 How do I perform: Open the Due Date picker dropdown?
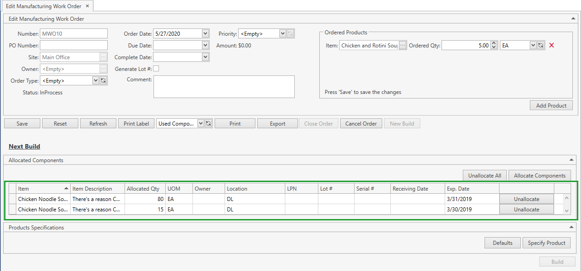[x=205, y=45]
